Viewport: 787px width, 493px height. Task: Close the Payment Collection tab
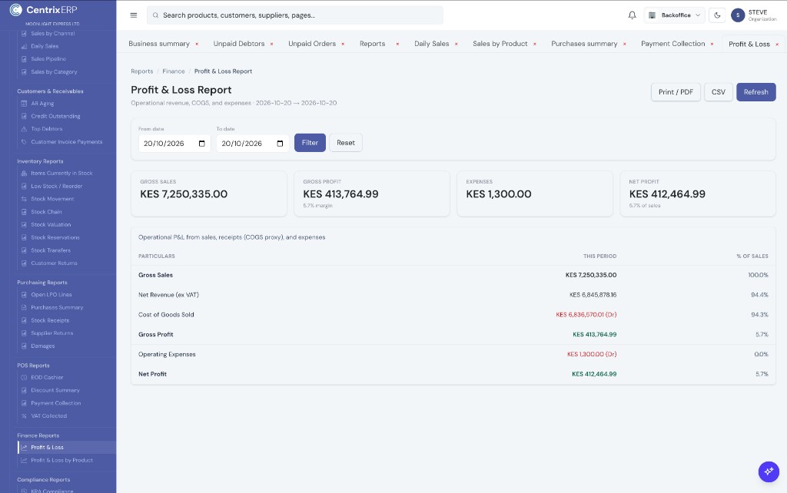[x=712, y=44]
